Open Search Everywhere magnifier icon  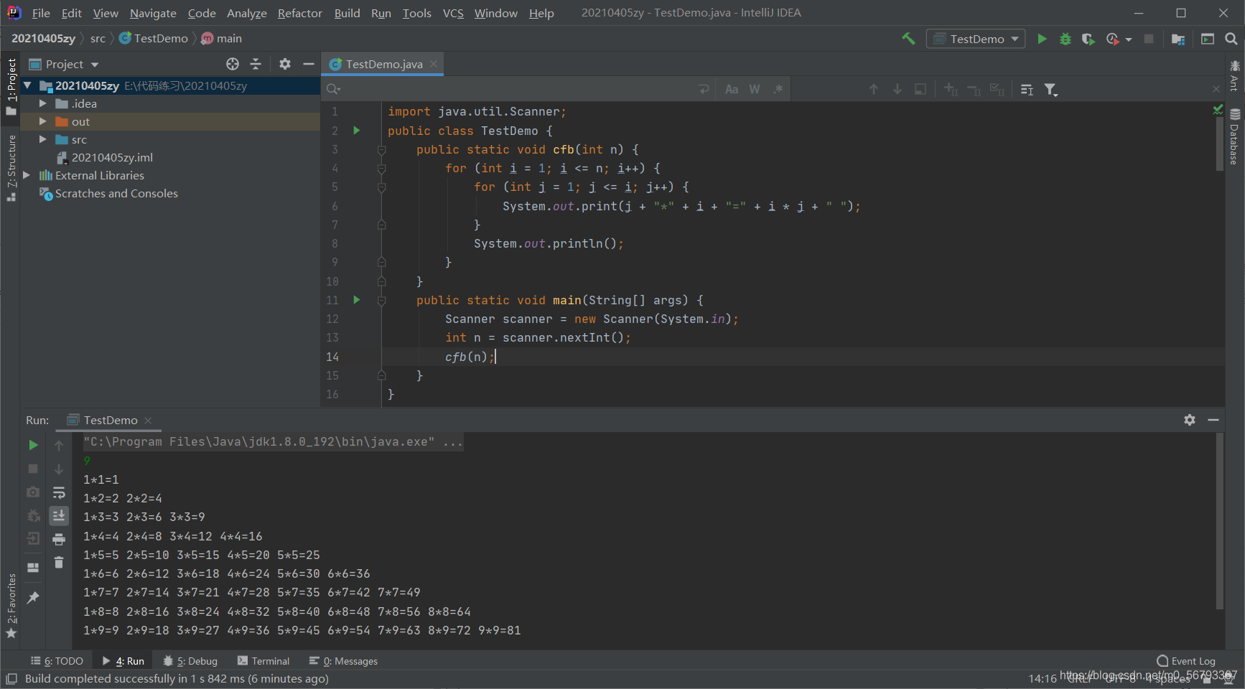[1231, 39]
